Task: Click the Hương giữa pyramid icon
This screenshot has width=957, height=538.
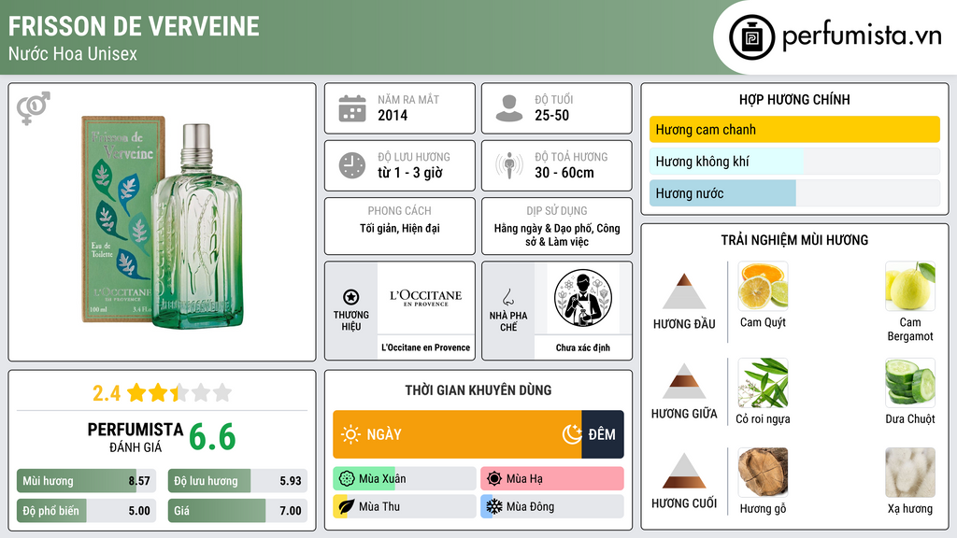Action: pyautogui.click(x=684, y=381)
